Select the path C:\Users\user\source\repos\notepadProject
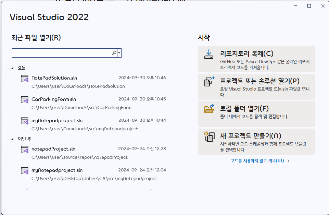 [x=79, y=157]
